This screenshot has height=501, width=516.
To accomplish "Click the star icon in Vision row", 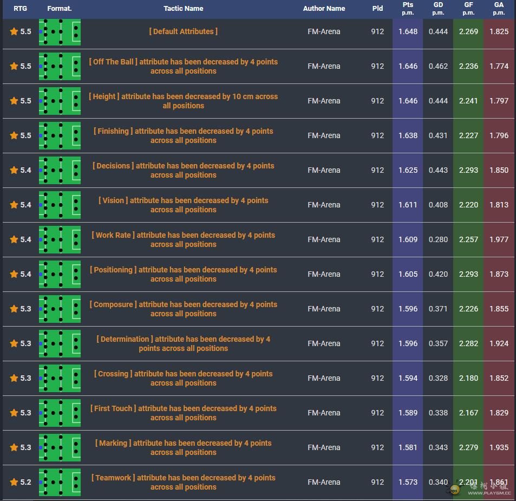I will pos(14,204).
